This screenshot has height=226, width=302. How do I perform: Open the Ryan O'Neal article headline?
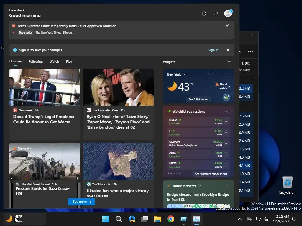[x=118, y=122]
